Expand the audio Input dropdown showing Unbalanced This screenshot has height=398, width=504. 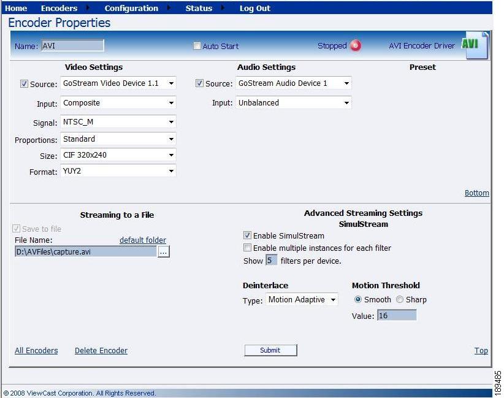(x=294, y=103)
